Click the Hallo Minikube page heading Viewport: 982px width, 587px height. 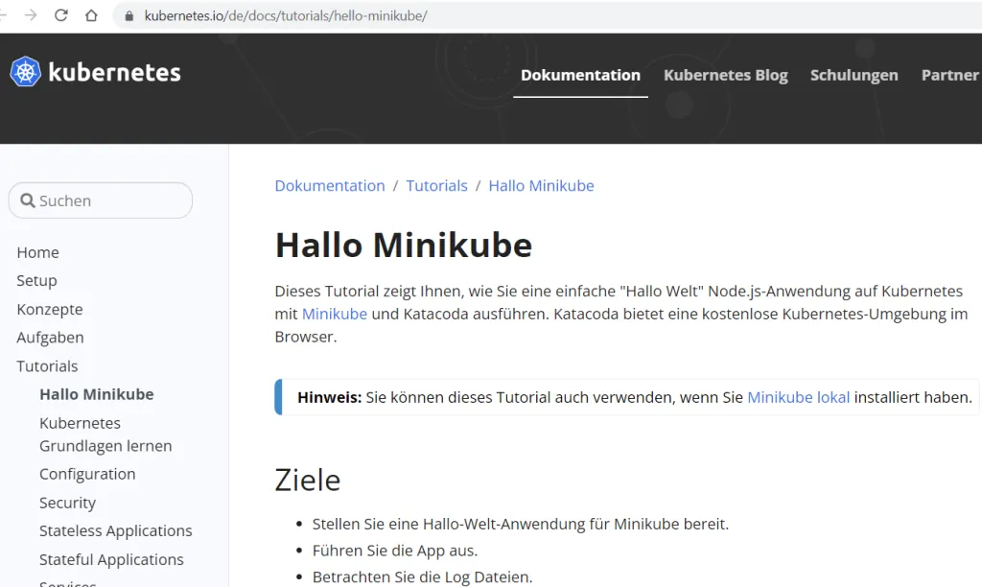coord(404,245)
